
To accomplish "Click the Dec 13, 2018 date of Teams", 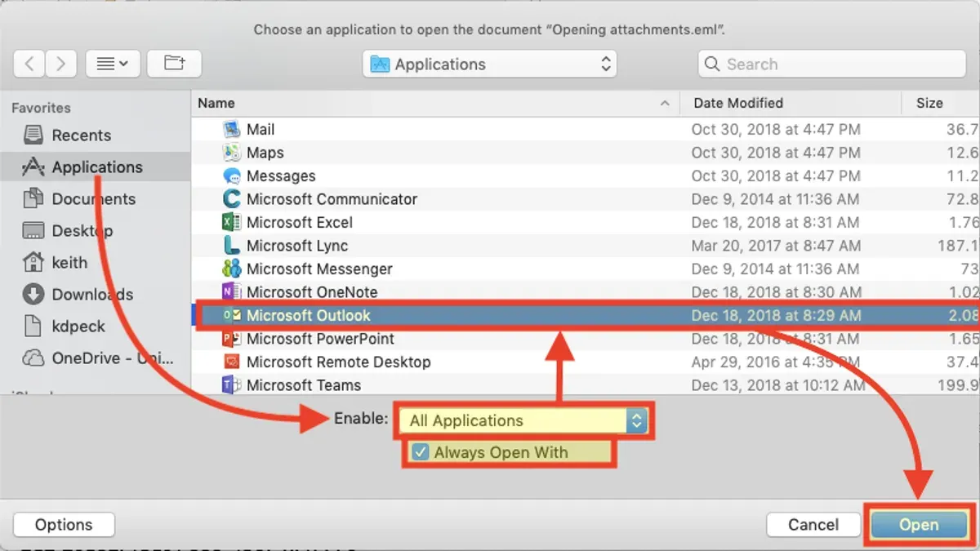I will [778, 385].
